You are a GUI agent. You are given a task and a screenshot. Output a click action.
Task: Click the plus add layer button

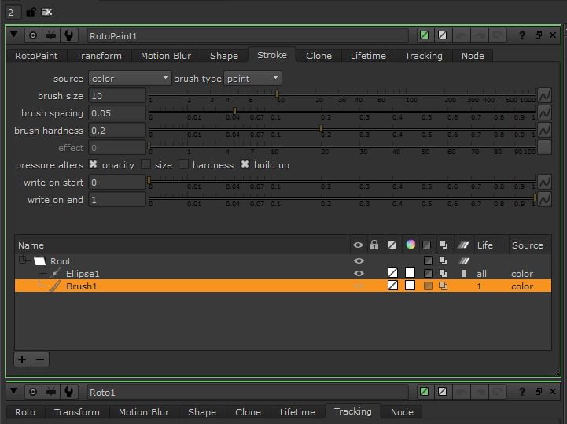[23, 359]
